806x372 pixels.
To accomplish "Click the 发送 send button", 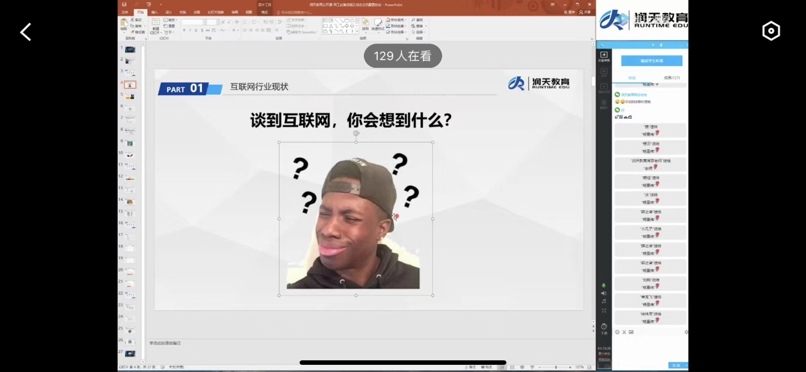I will (676, 365).
